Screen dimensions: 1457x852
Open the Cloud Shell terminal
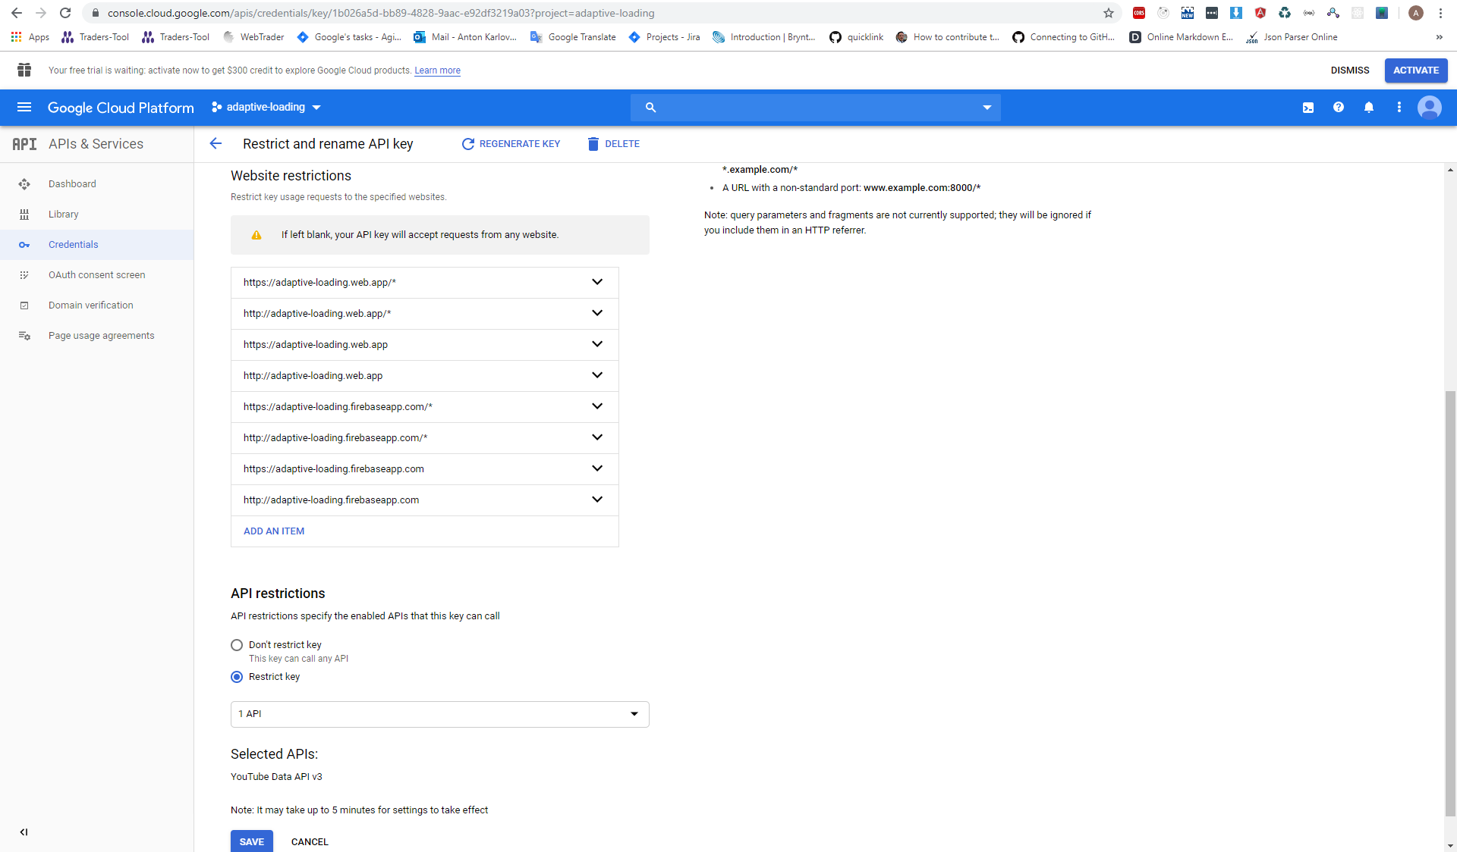1308,108
